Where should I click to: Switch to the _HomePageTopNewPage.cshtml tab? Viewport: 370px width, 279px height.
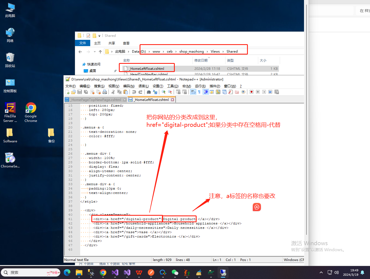[96, 100]
